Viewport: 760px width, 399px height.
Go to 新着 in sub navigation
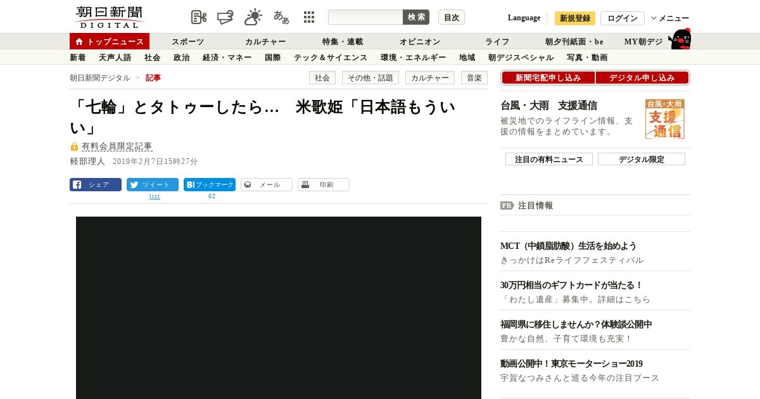click(x=78, y=58)
